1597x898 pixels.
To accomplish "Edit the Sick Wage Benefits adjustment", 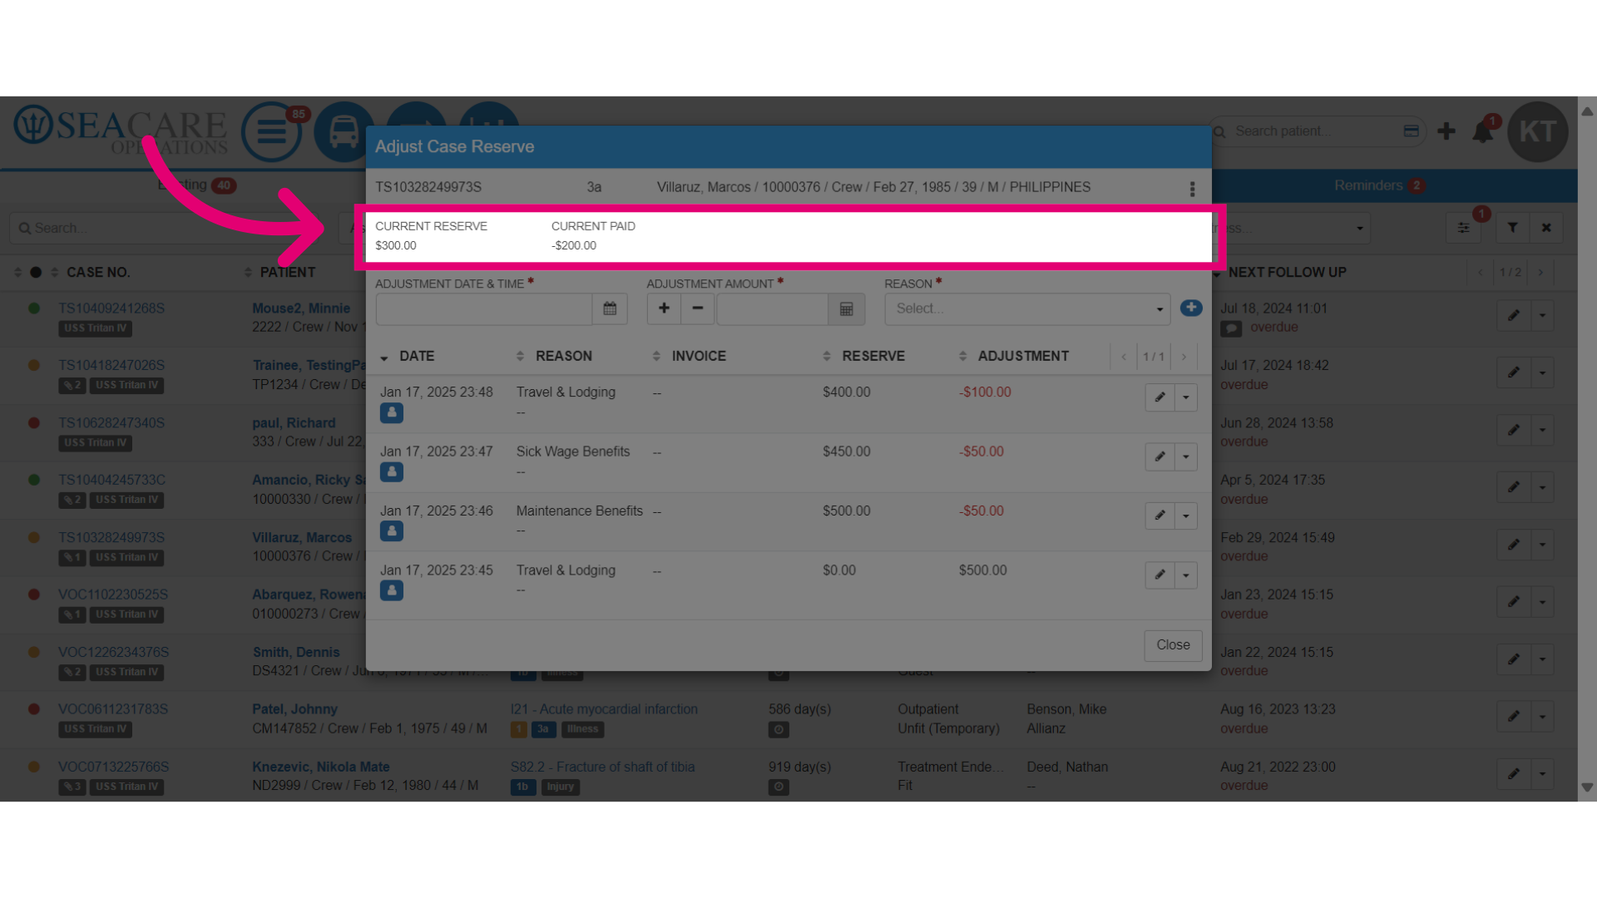I will coord(1159,456).
